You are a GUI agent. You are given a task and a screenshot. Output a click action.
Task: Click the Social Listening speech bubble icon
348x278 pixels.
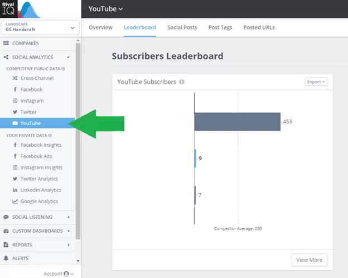(x=6, y=217)
